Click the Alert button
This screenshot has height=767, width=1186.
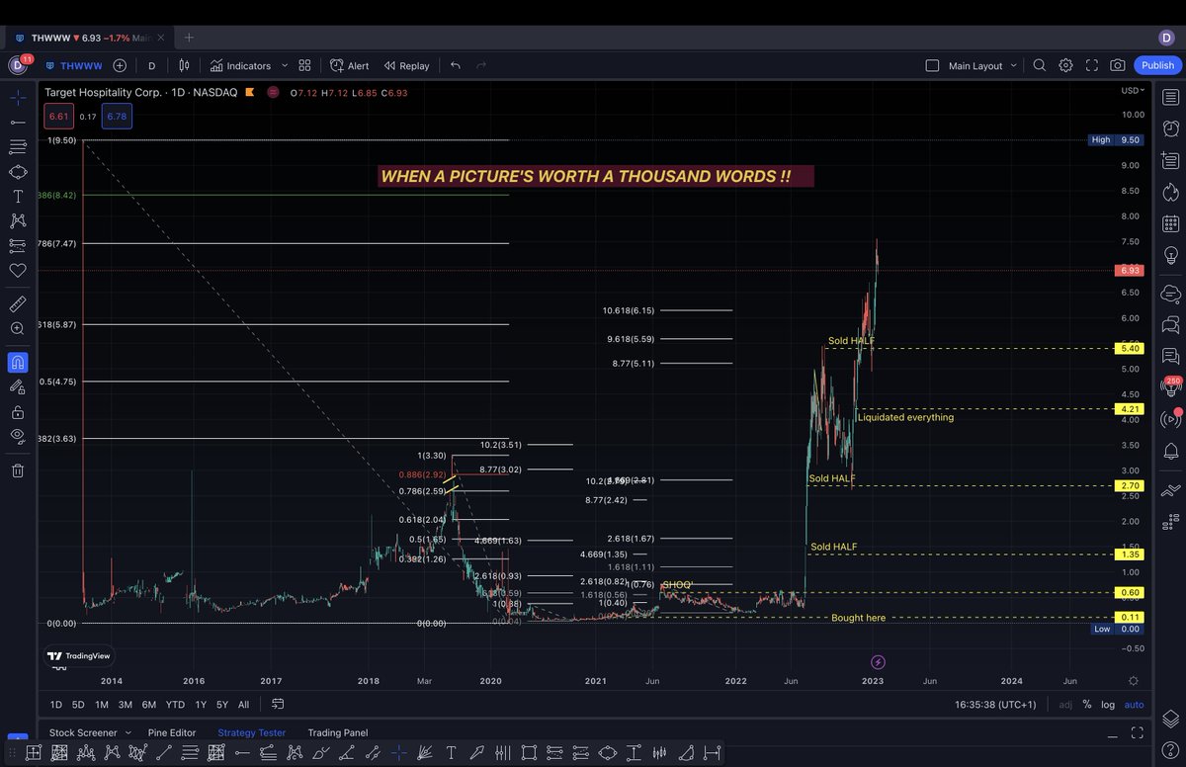pos(350,65)
